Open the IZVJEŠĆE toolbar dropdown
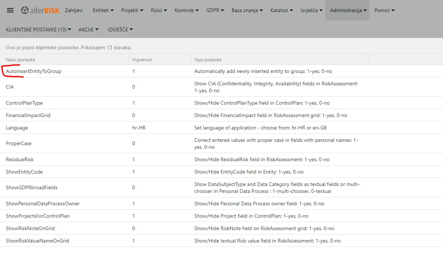Image resolution: width=443 pixels, height=260 pixels. coord(120,30)
